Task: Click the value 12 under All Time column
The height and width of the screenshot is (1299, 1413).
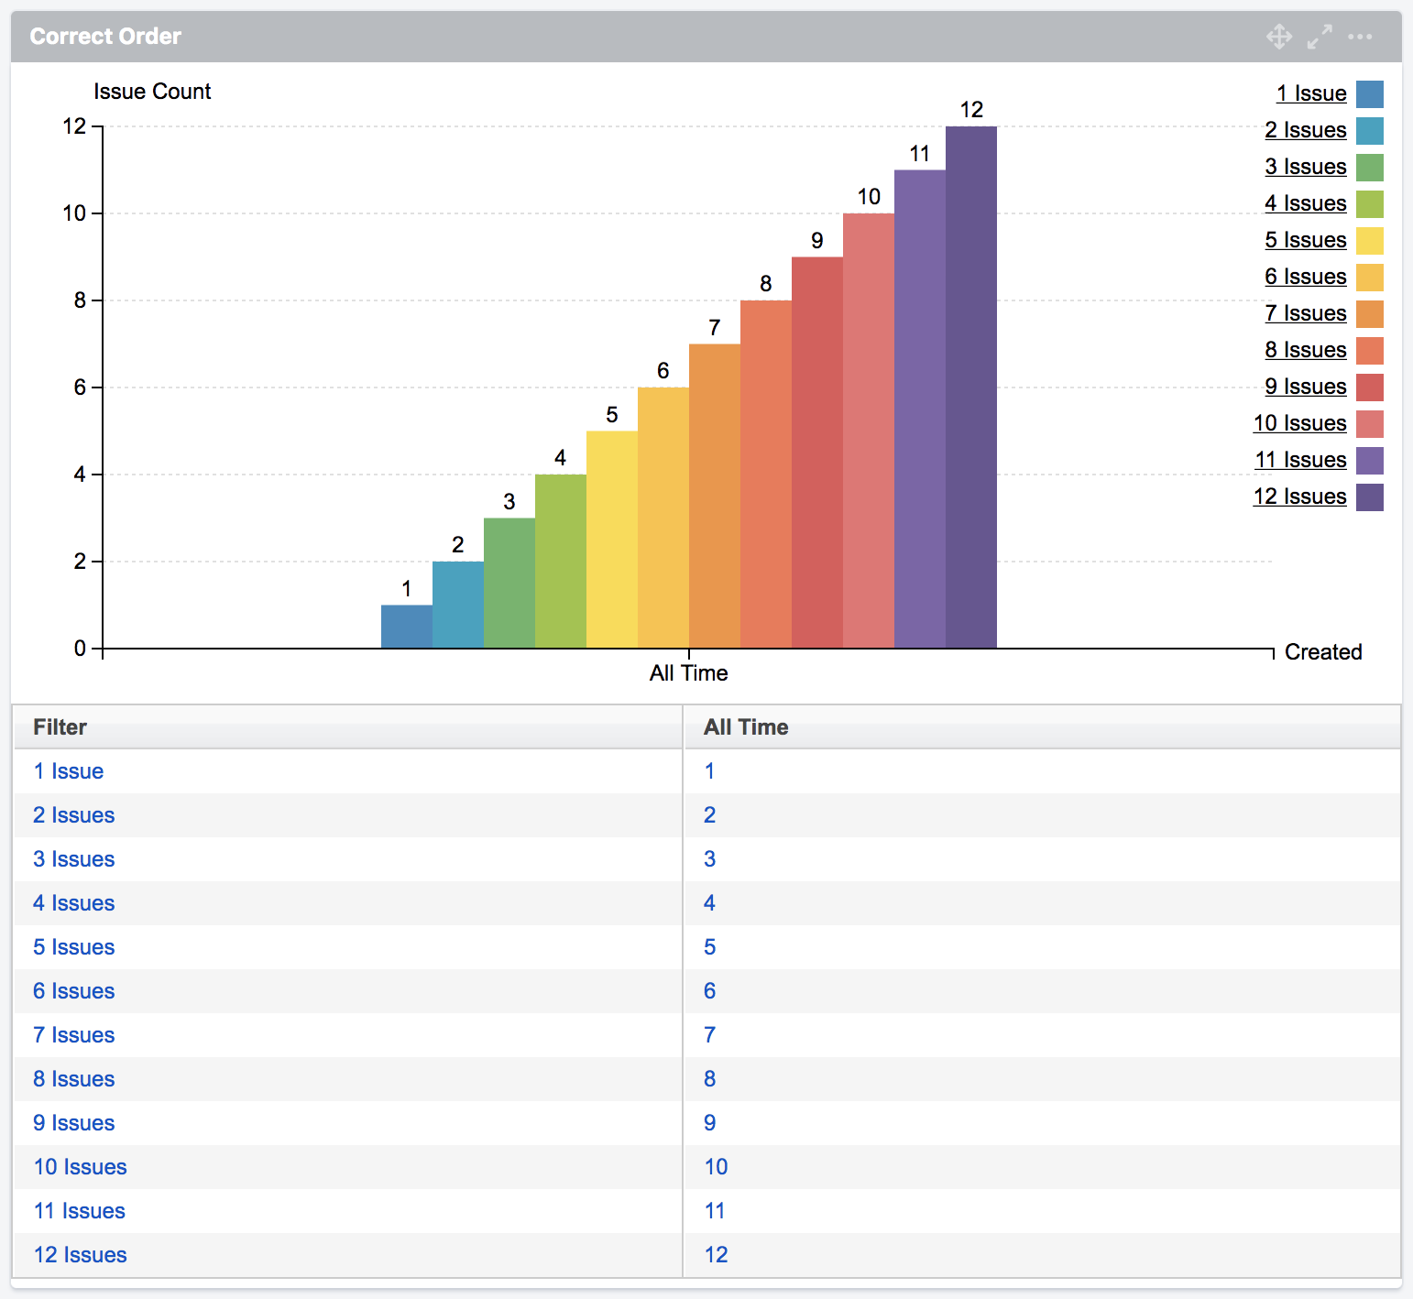Action: (x=715, y=1254)
